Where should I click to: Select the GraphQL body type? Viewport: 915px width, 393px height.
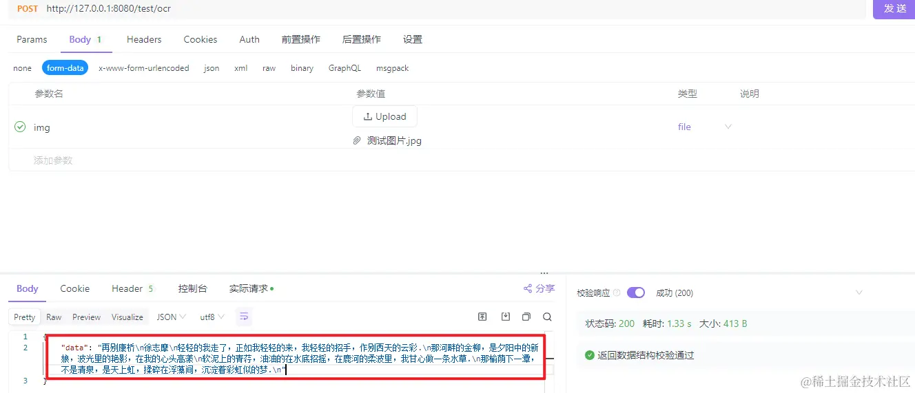[345, 68]
